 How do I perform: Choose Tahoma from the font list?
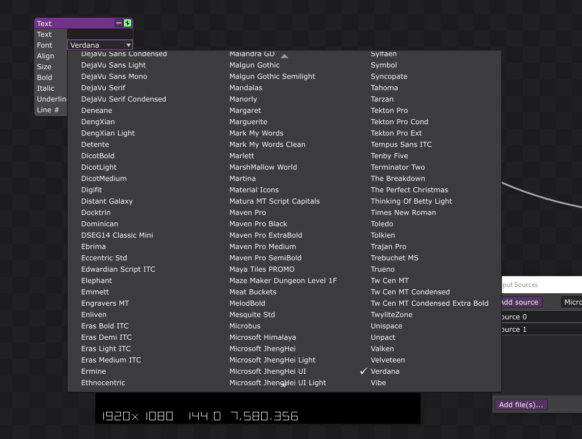384,88
